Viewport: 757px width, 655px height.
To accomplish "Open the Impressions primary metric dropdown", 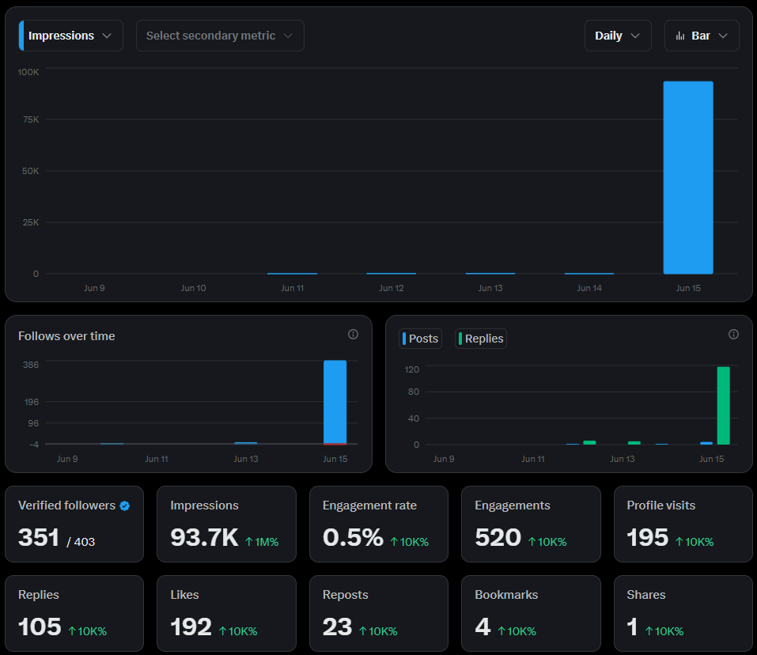I will (x=71, y=36).
